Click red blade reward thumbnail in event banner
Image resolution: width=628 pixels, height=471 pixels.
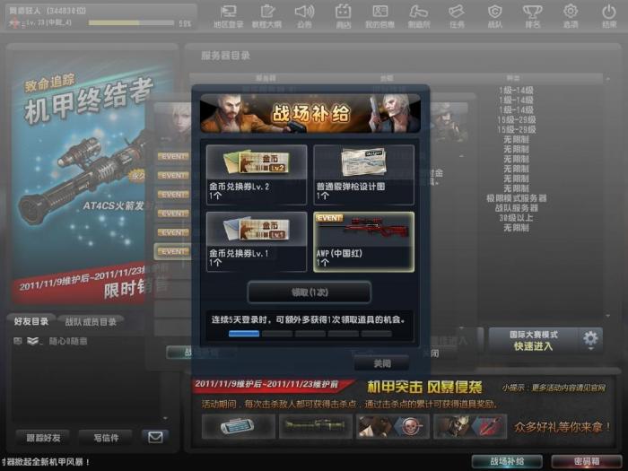(470, 426)
